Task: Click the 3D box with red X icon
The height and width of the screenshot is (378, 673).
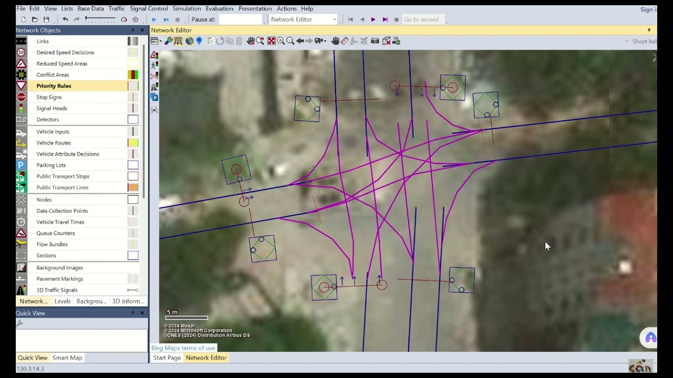Action: point(386,41)
